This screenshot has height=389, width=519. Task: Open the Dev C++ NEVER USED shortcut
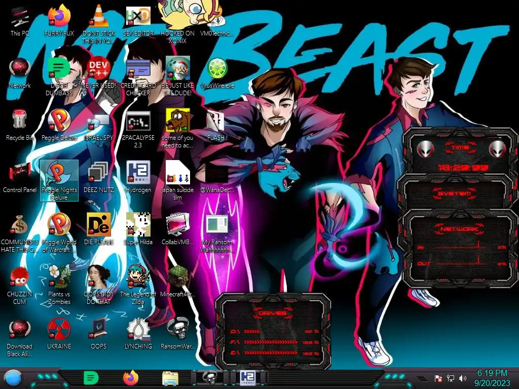99,73
